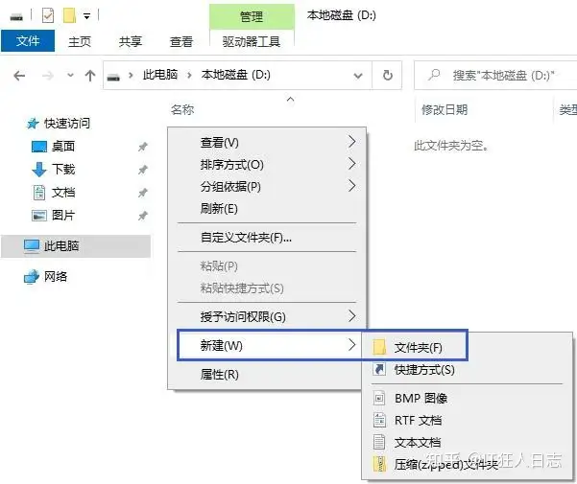Click the magnifier search icon
This screenshot has height=484, width=577.
[x=434, y=75]
